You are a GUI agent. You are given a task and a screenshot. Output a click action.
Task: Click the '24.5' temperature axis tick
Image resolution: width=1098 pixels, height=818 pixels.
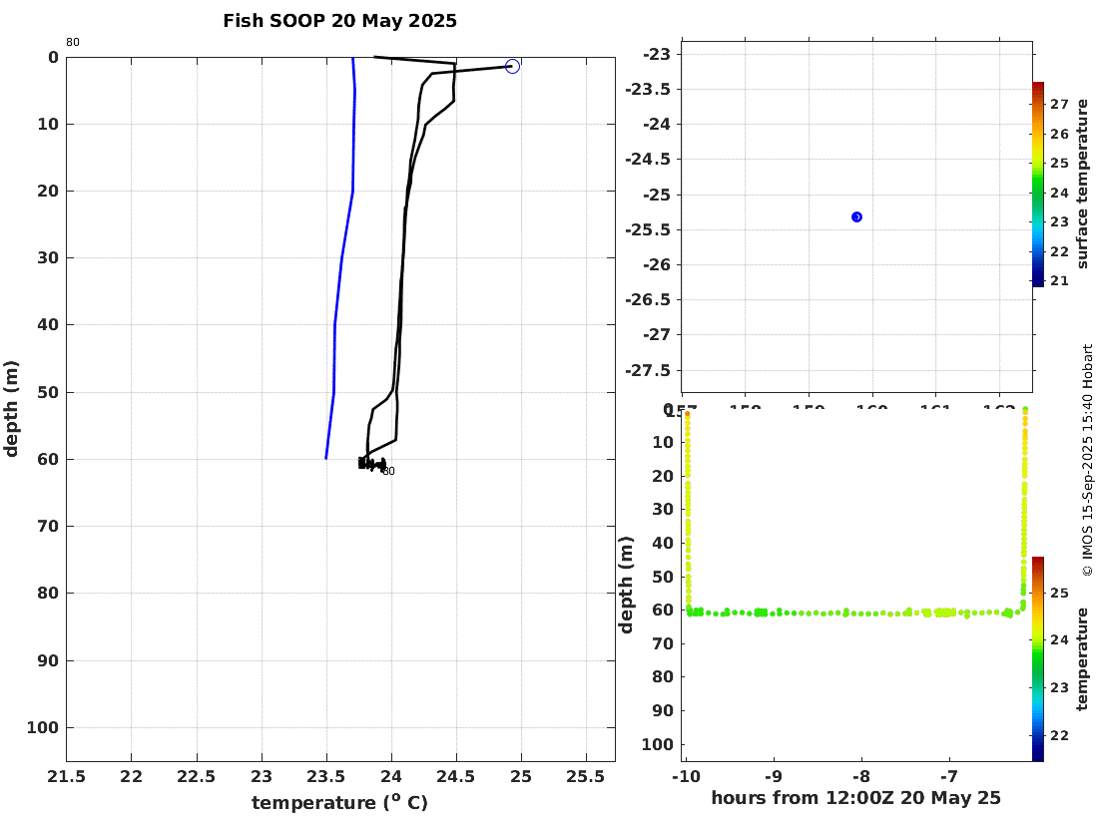456,777
